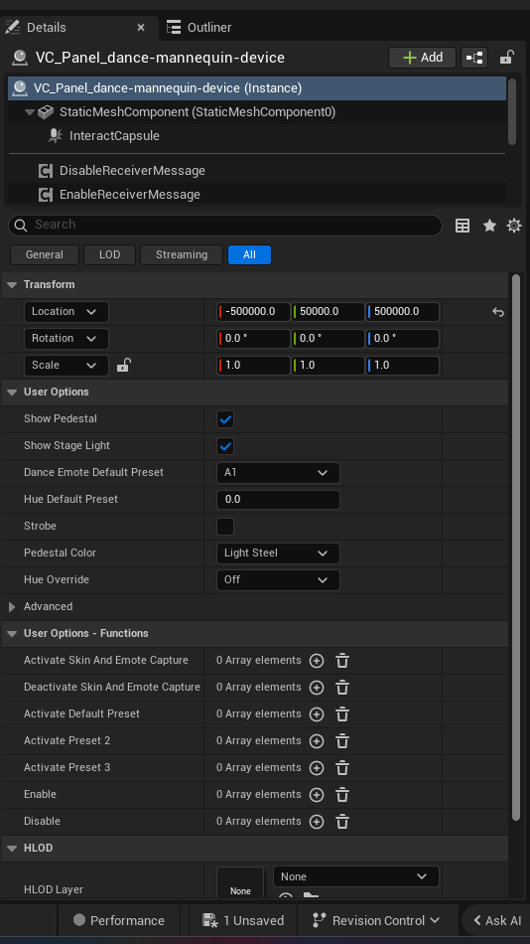Close the Details tab

pyautogui.click(x=141, y=27)
